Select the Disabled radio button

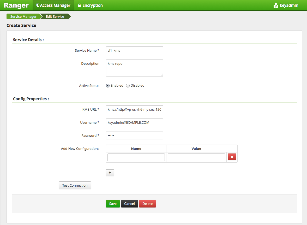coord(128,86)
